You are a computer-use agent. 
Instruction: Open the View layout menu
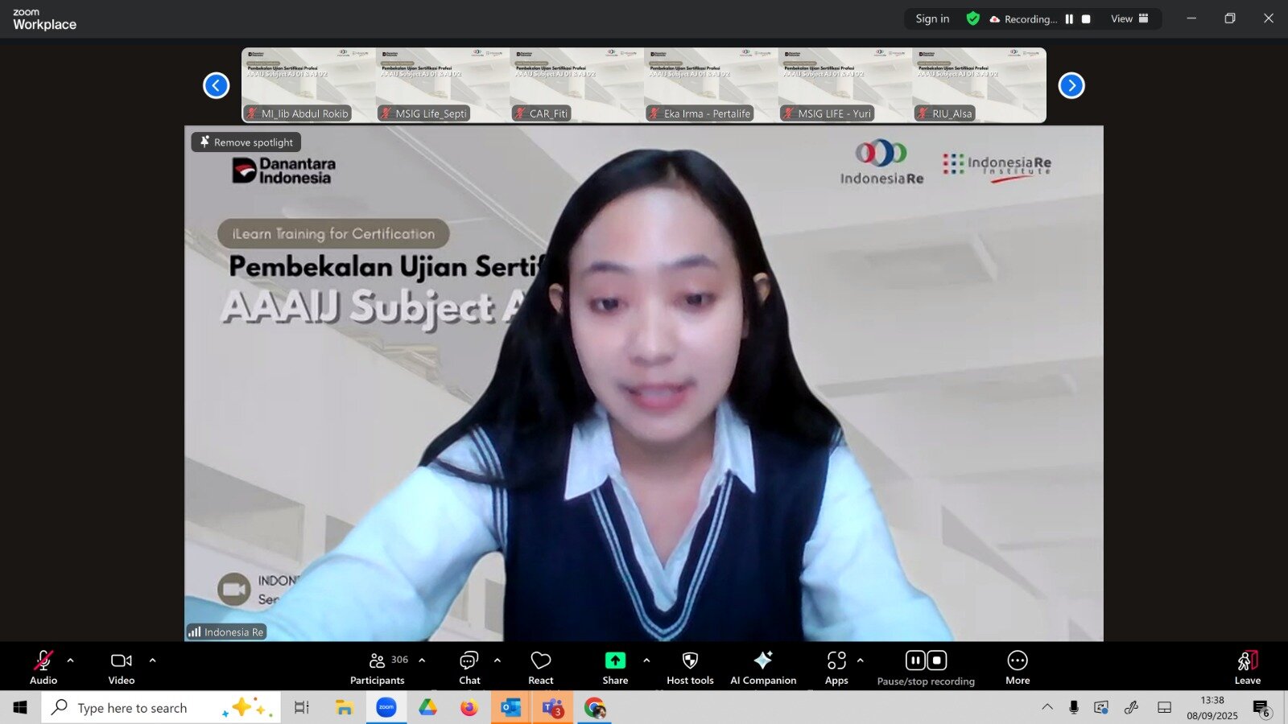[x=1129, y=19]
